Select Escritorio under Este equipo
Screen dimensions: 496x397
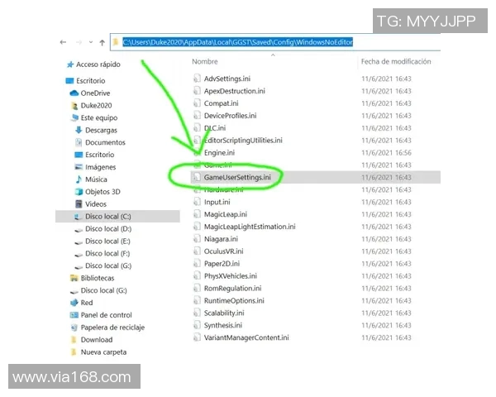[x=100, y=155]
